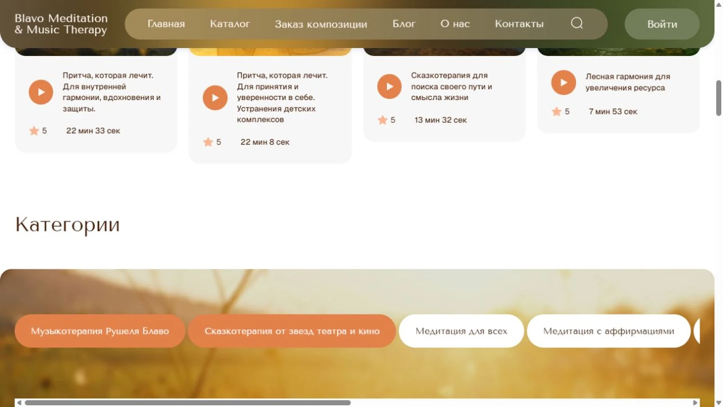Click the horizontal scrollbar right arrow
The image size is (723, 407).
coord(695,403)
